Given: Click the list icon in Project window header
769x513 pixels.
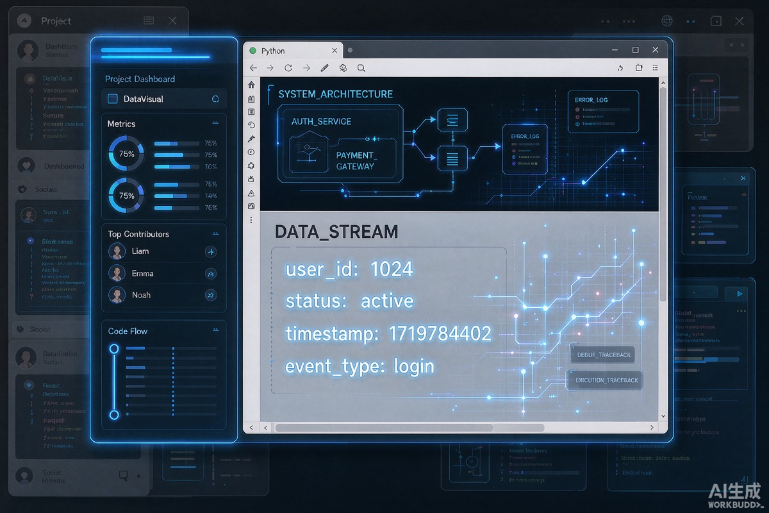Looking at the screenshot, I should pos(149,21).
